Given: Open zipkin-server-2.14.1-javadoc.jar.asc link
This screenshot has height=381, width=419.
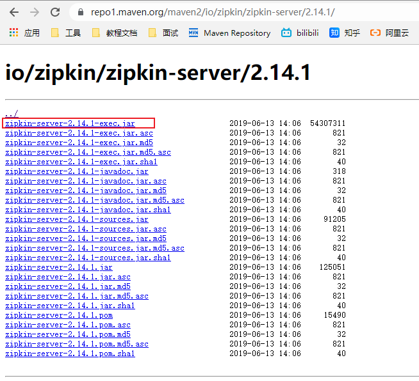Looking at the screenshot, I should coord(86,181).
